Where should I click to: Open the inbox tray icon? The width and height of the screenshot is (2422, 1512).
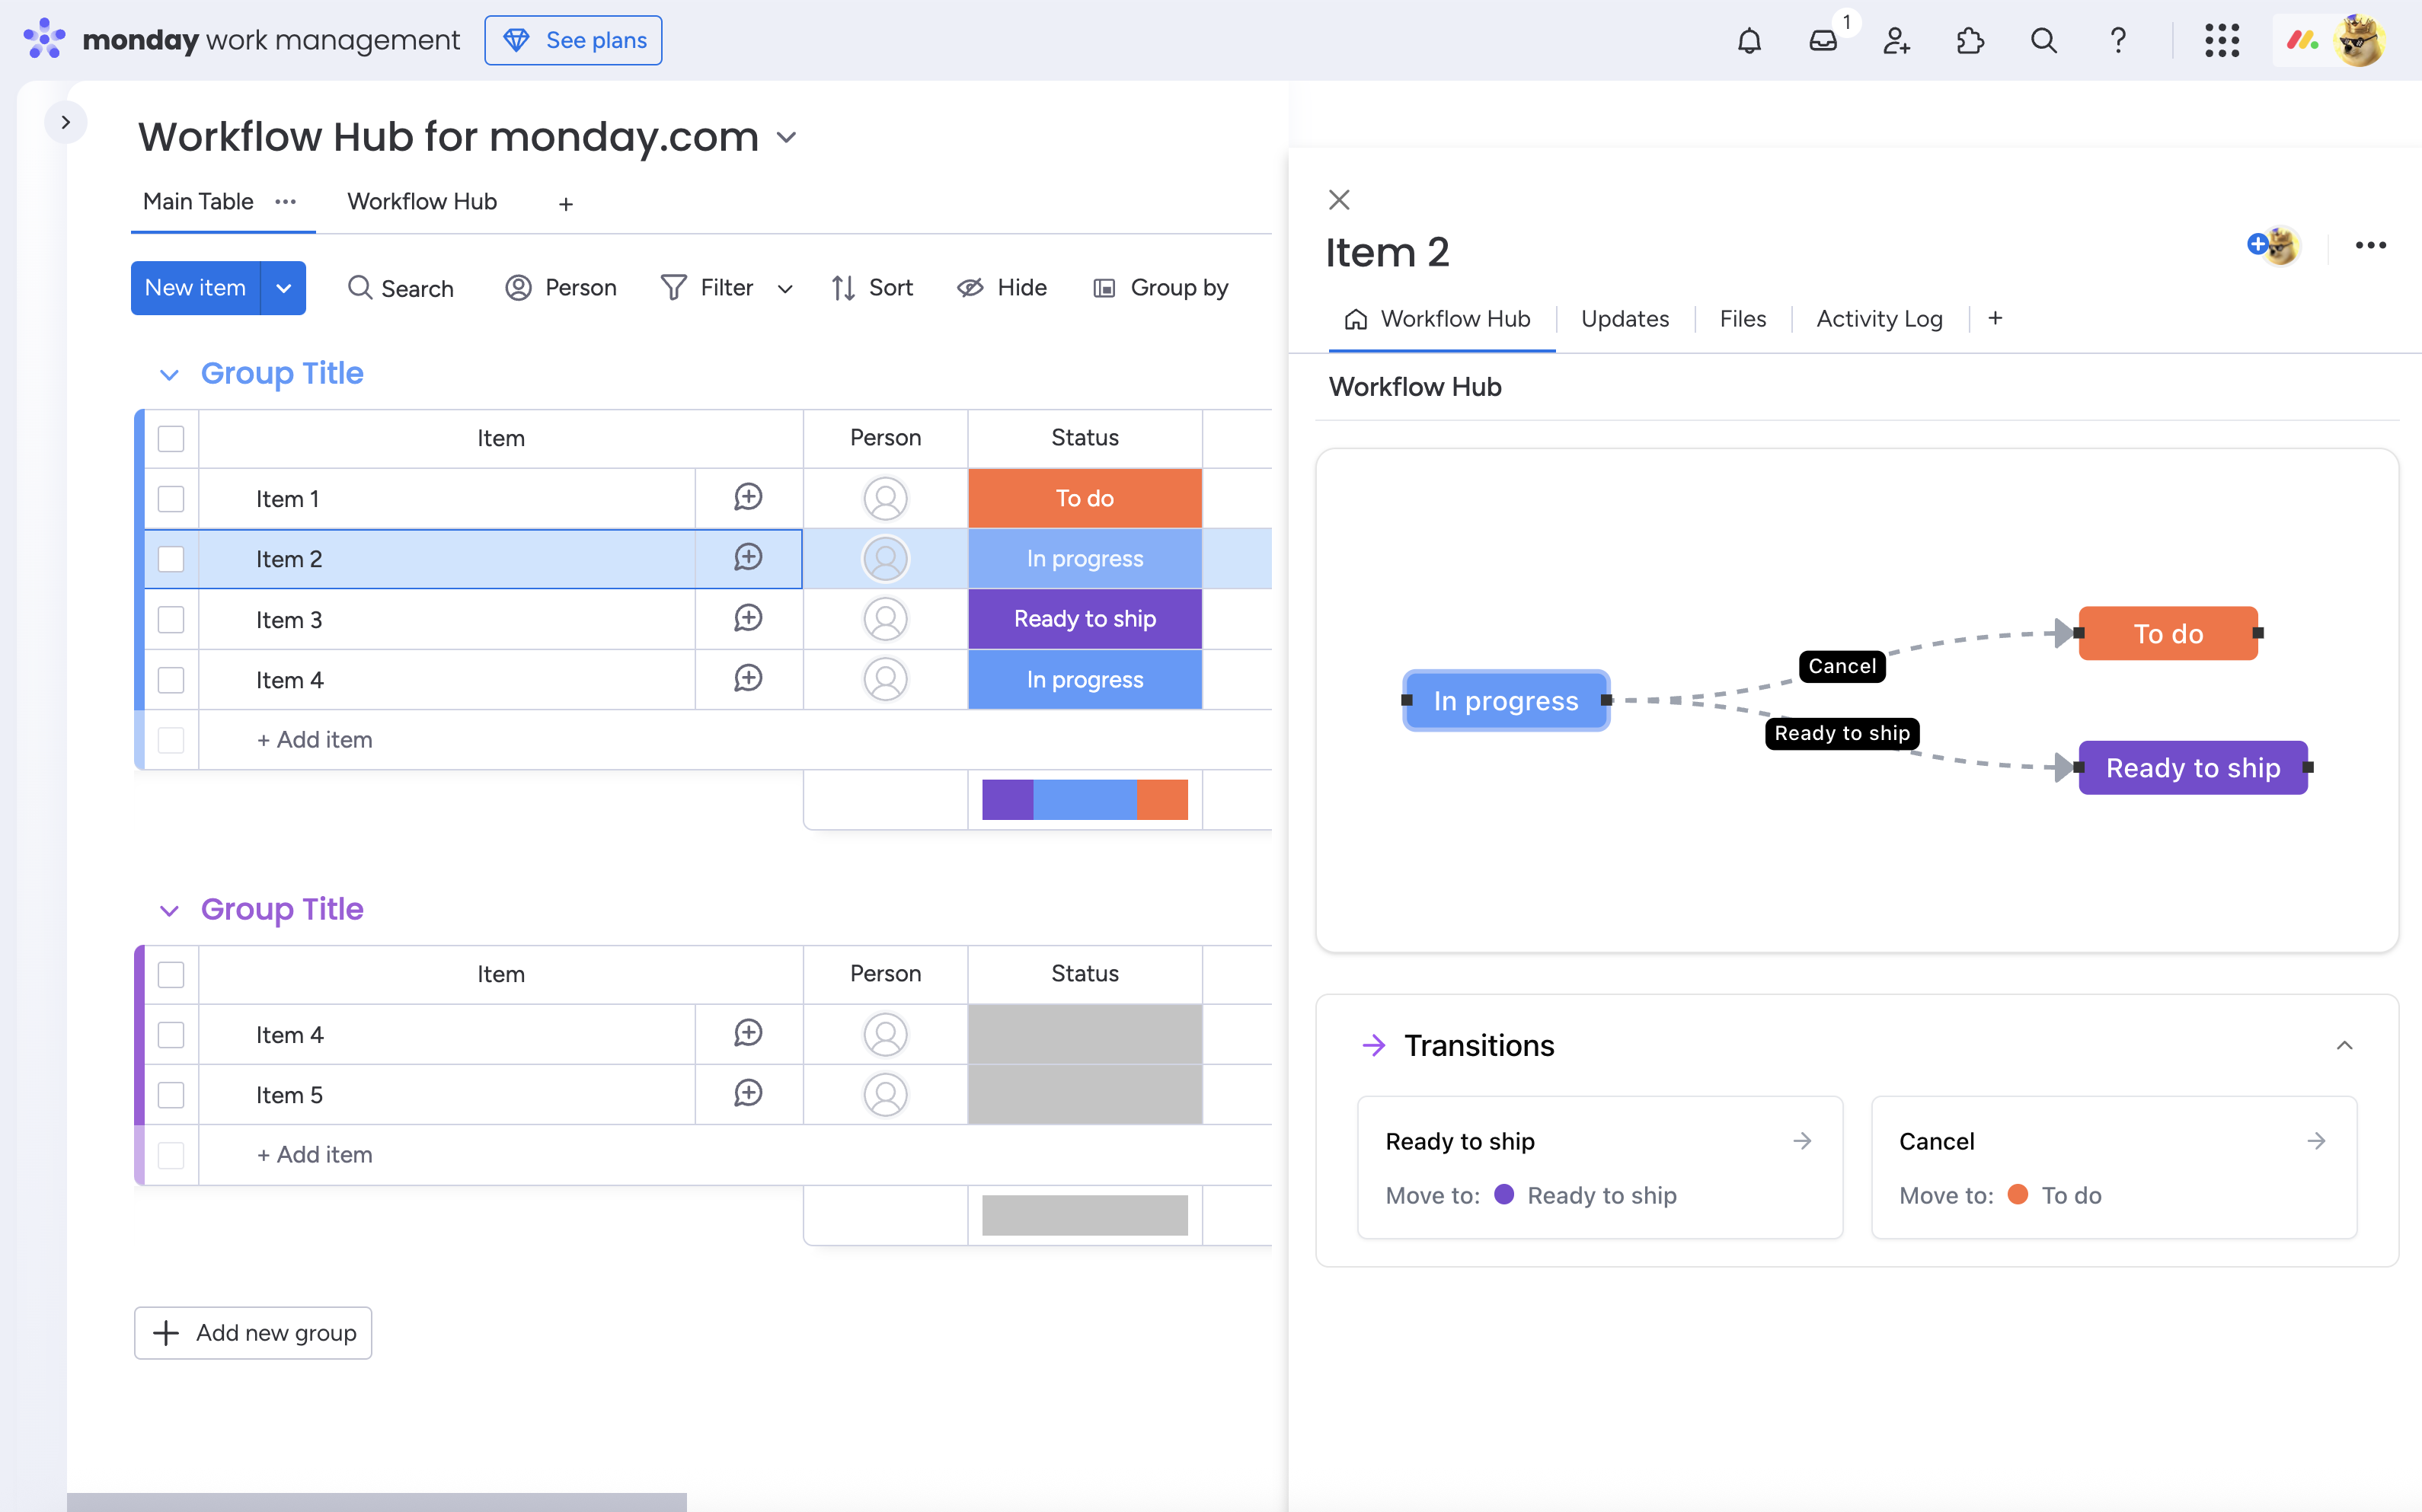pyautogui.click(x=1823, y=41)
